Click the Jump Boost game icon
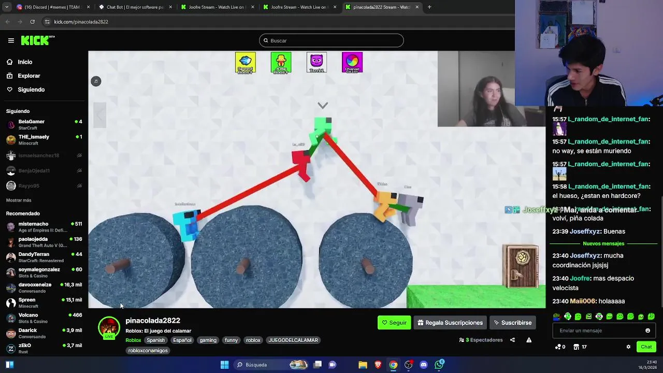This screenshot has height=373, width=663. click(x=281, y=63)
